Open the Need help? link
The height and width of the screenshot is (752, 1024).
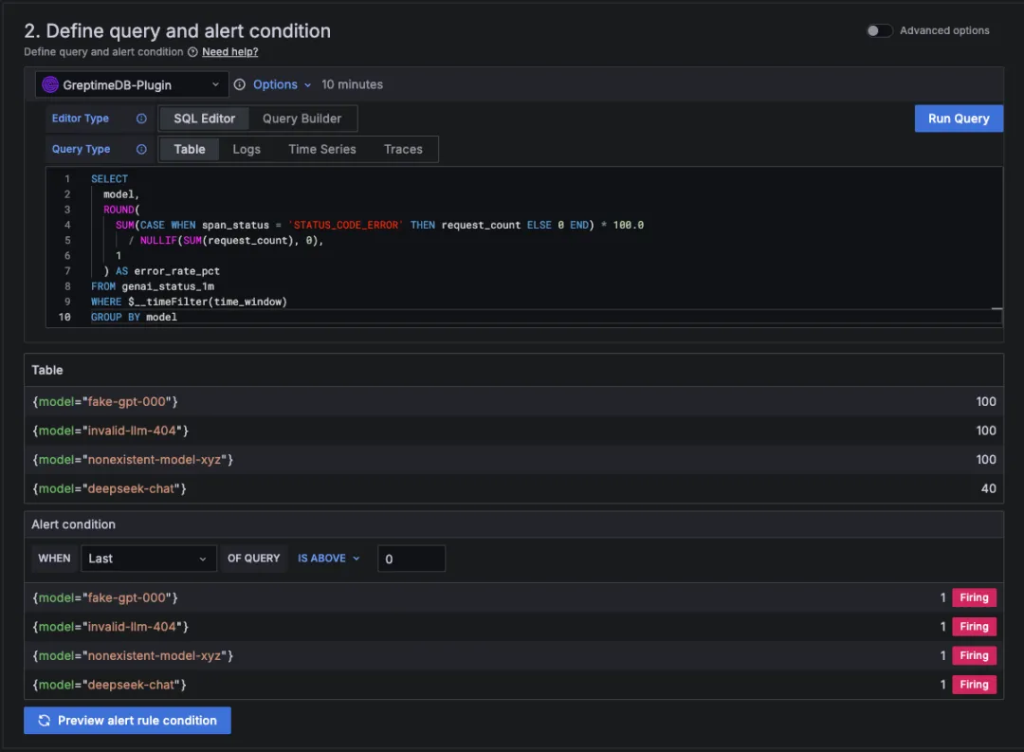pyautogui.click(x=229, y=52)
